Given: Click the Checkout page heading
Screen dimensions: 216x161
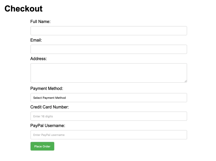Looking at the screenshot, I should coord(23,9).
